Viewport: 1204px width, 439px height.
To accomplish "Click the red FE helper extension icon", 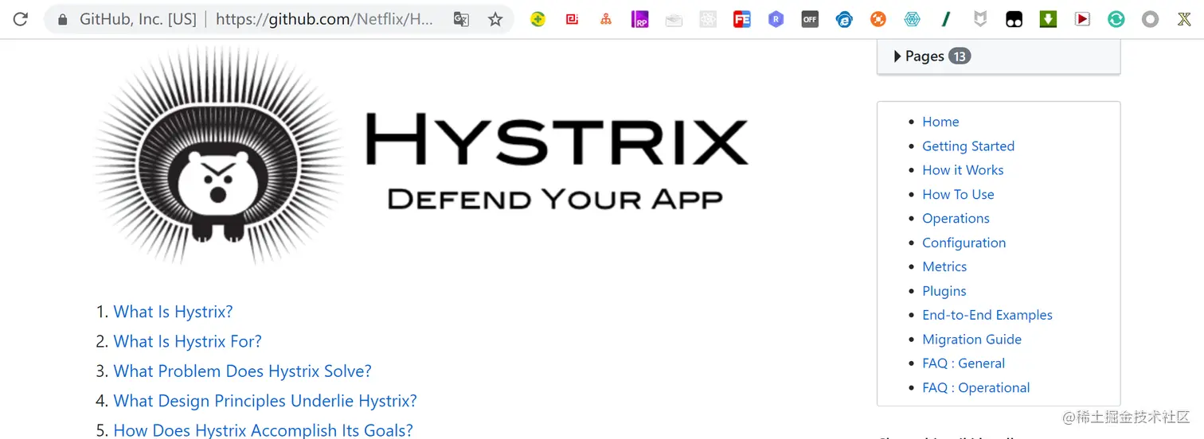I will (x=742, y=19).
